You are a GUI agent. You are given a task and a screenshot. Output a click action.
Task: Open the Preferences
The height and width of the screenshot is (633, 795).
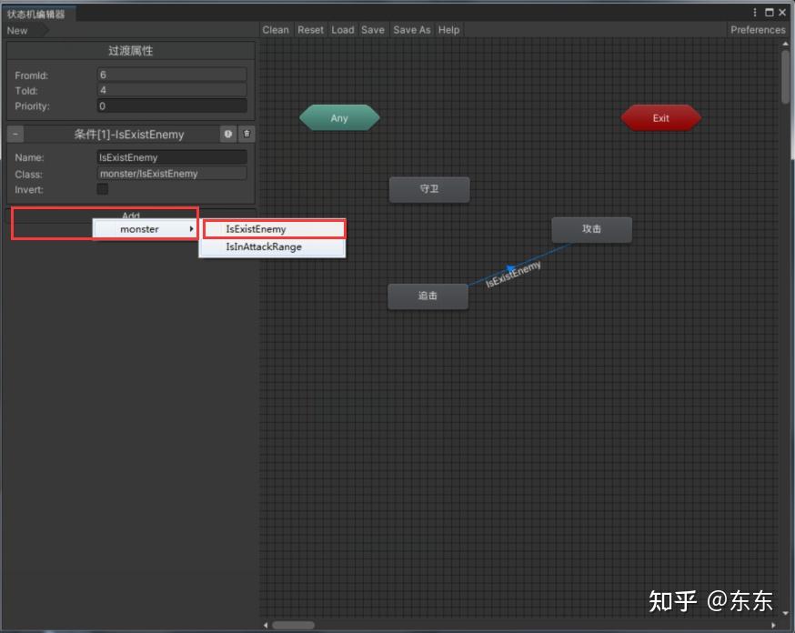pyautogui.click(x=758, y=29)
